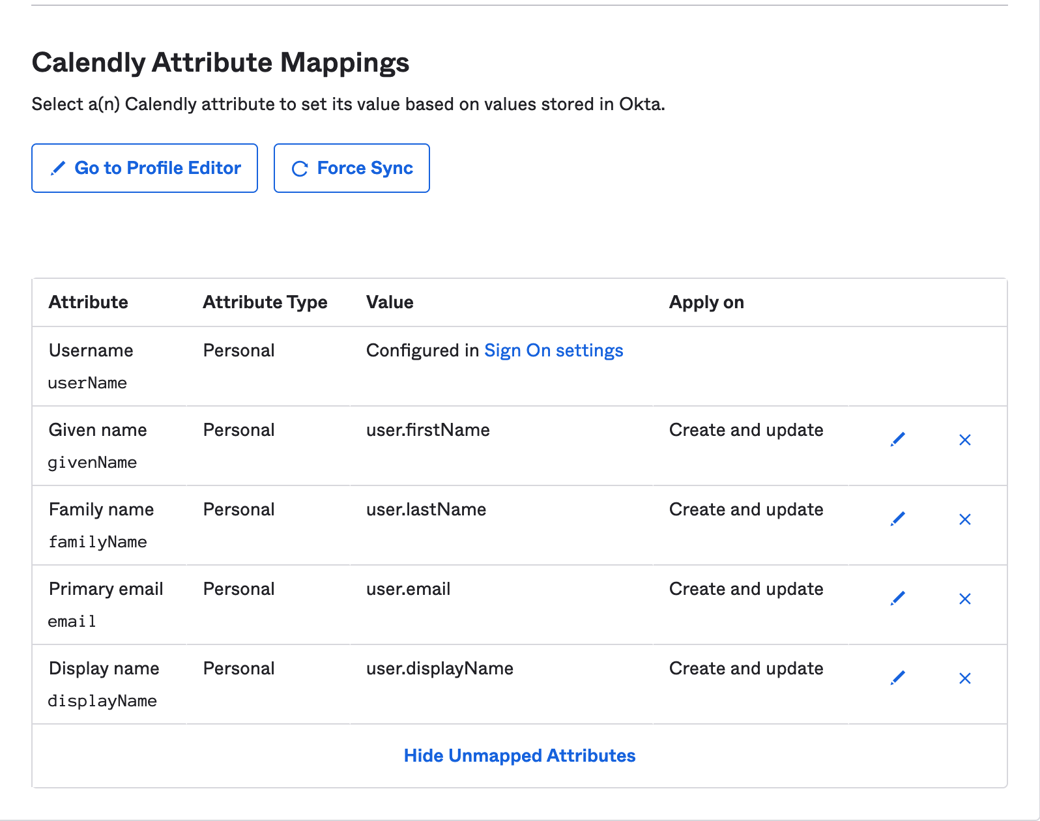The width and height of the screenshot is (1040, 821).
Task: Open the Sign On settings link
Action: 553,351
